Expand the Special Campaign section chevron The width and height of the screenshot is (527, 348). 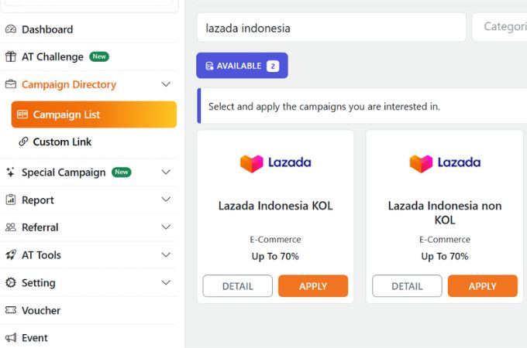[166, 172]
